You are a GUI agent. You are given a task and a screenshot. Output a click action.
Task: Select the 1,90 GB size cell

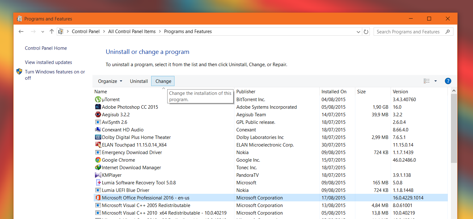point(381,107)
